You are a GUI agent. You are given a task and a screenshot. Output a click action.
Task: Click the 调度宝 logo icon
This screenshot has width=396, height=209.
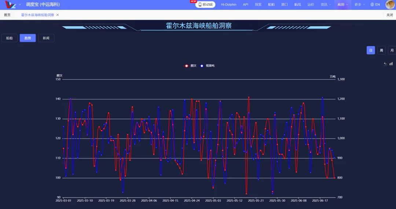click(x=10, y=4)
